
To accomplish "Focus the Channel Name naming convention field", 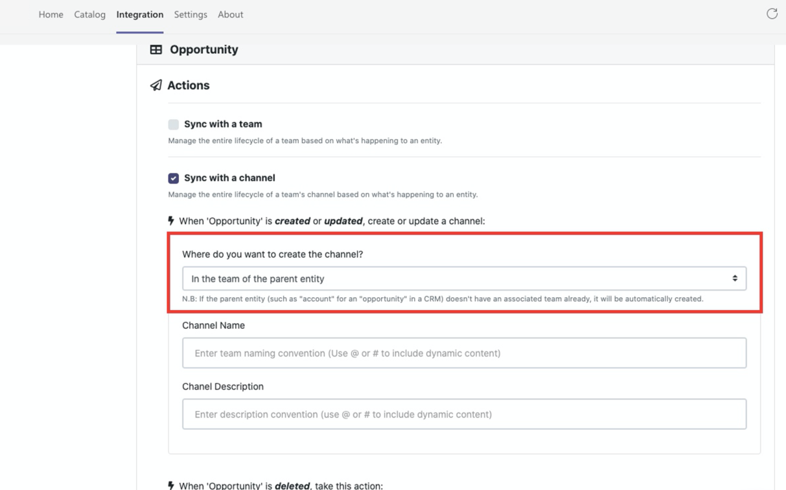I will coord(464,353).
